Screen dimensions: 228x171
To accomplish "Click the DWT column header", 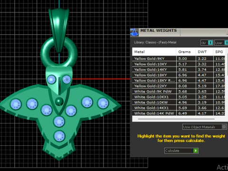I will pos(204,52).
